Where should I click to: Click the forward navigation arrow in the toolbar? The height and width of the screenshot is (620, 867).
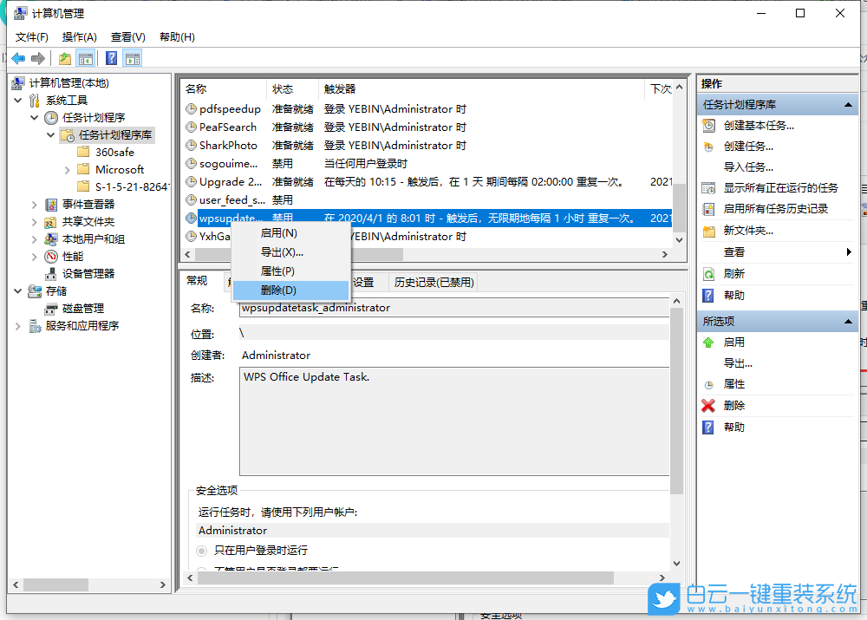pyautogui.click(x=36, y=57)
